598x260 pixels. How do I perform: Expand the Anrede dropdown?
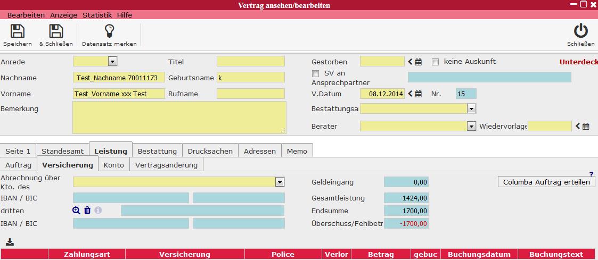(x=112, y=62)
